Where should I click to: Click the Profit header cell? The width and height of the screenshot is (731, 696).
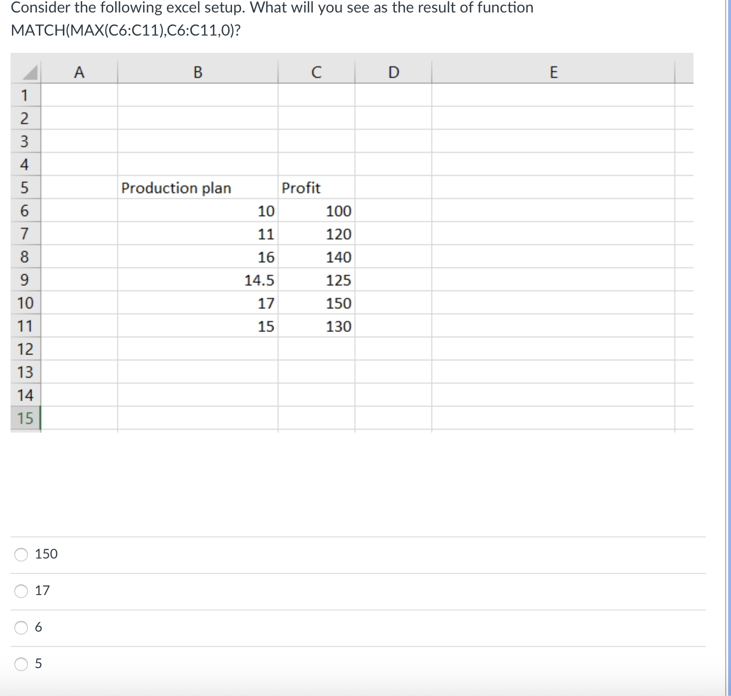tap(316, 188)
